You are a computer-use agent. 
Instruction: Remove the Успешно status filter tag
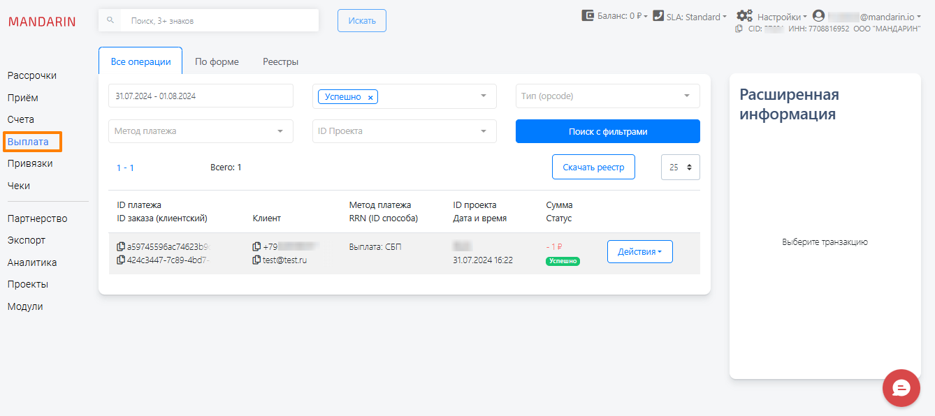370,97
